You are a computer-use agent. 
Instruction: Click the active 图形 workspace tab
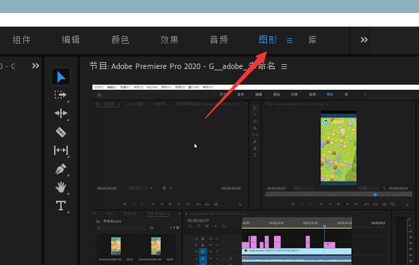[x=268, y=40]
